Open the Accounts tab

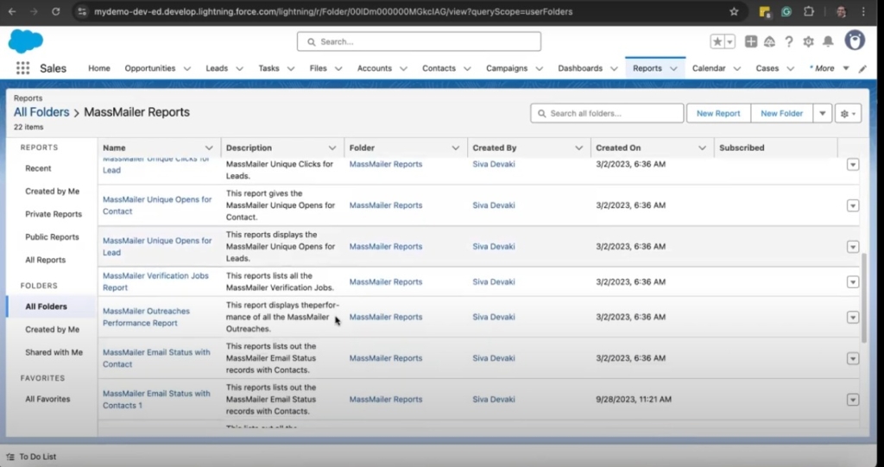375,68
